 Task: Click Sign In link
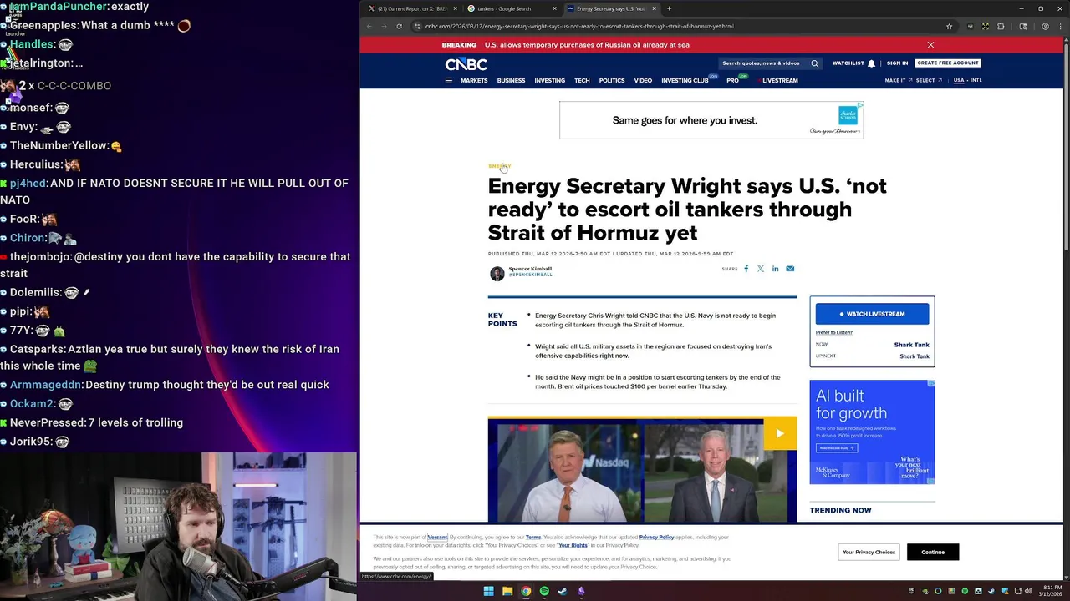click(897, 63)
